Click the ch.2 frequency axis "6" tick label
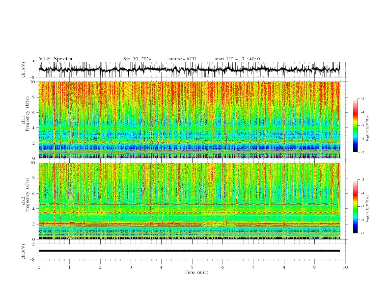 pos(34,194)
